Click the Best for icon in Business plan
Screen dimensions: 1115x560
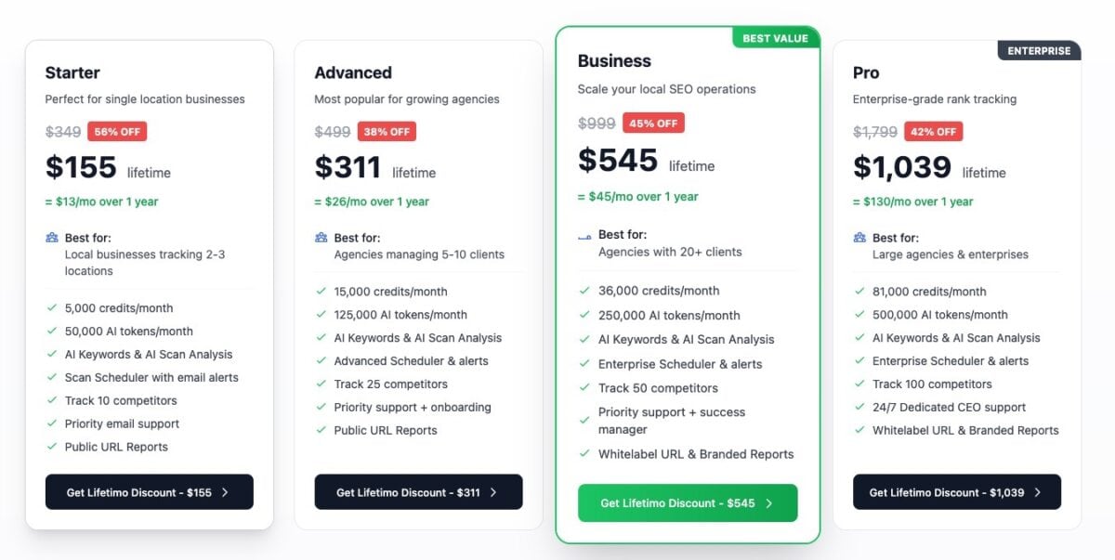[x=584, y=236]
